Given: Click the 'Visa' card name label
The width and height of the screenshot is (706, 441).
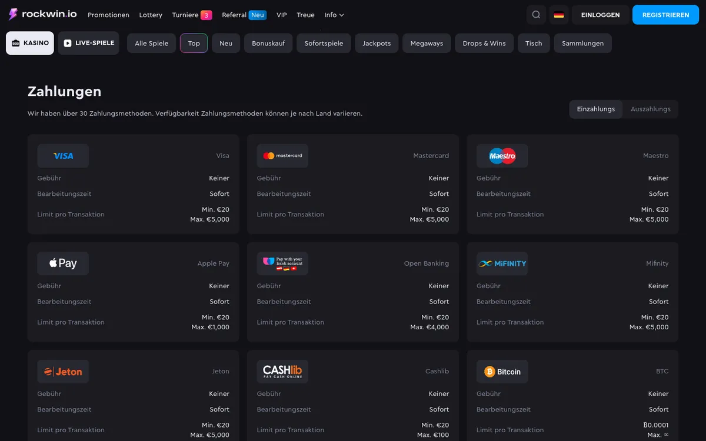Looking at the screenshot, I should click(x=223, y=156).
